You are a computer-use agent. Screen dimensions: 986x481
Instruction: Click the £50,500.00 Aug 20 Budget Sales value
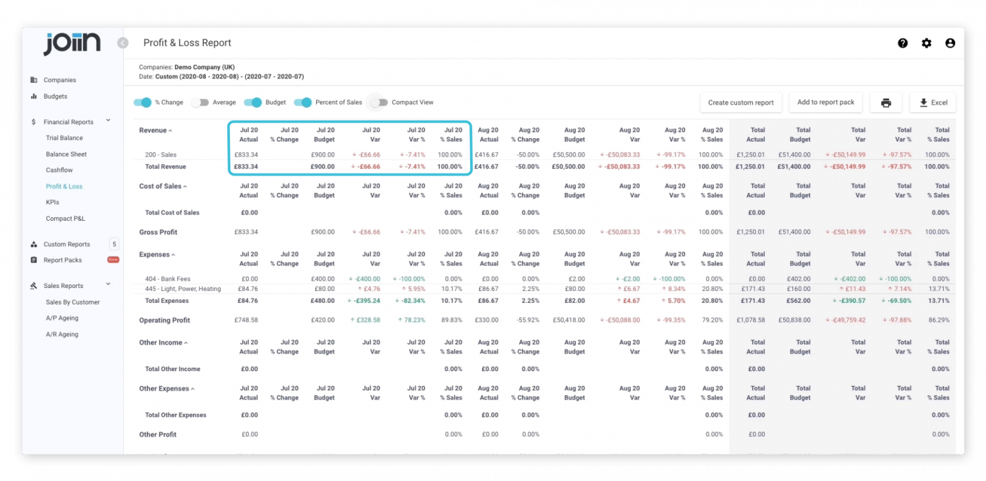click(569, 155)
